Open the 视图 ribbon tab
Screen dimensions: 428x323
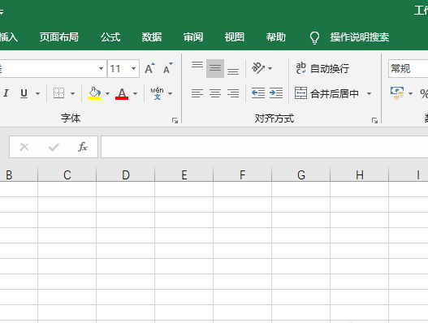point(235,37)
